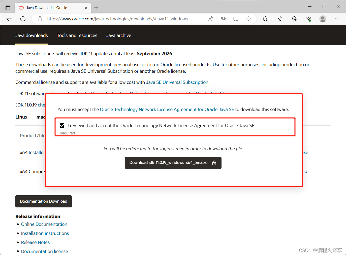Reload the page with refresh icon
The height and width of the screenshot is (255, 346).
tap(23, 19)
